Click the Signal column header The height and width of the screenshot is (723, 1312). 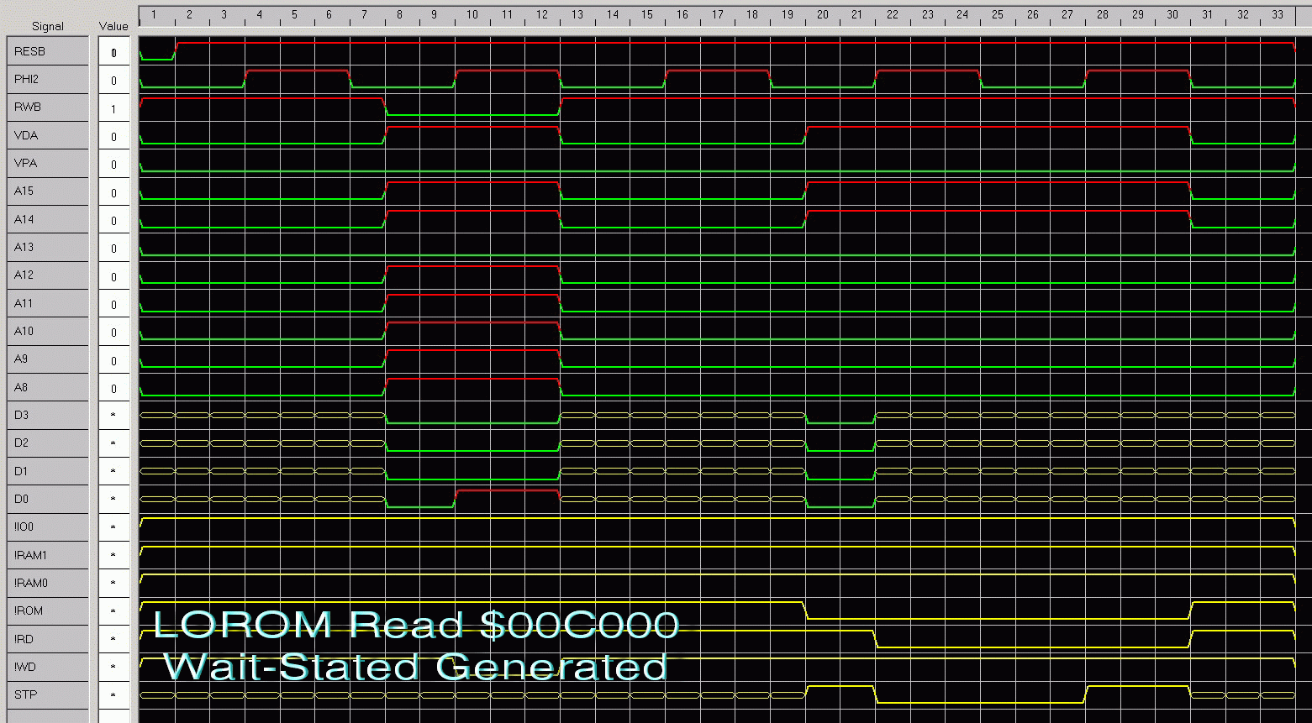(x=47, y=26)
